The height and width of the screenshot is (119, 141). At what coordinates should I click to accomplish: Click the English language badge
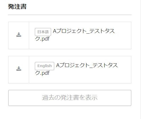pos(45,66)
